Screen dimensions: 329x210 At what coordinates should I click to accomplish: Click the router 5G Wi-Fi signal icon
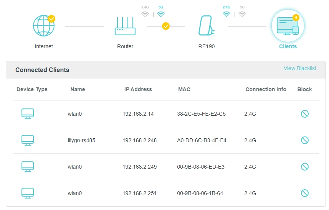161,14
